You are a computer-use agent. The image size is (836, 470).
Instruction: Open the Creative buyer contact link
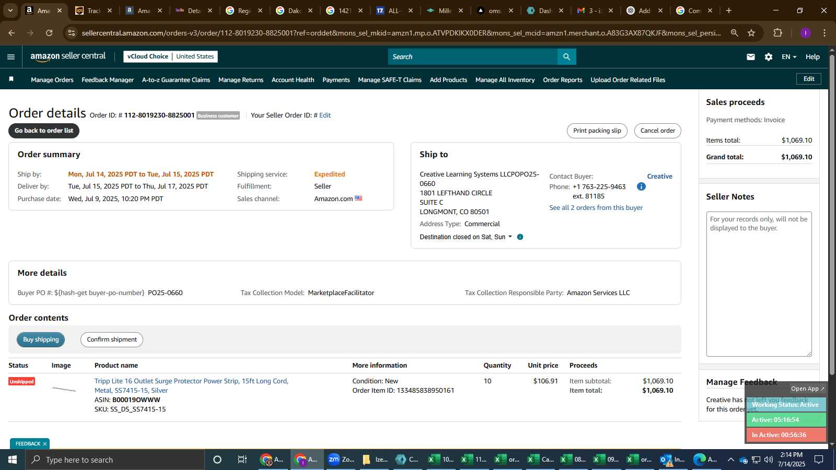pyautogui.click(x=660, y=177)
